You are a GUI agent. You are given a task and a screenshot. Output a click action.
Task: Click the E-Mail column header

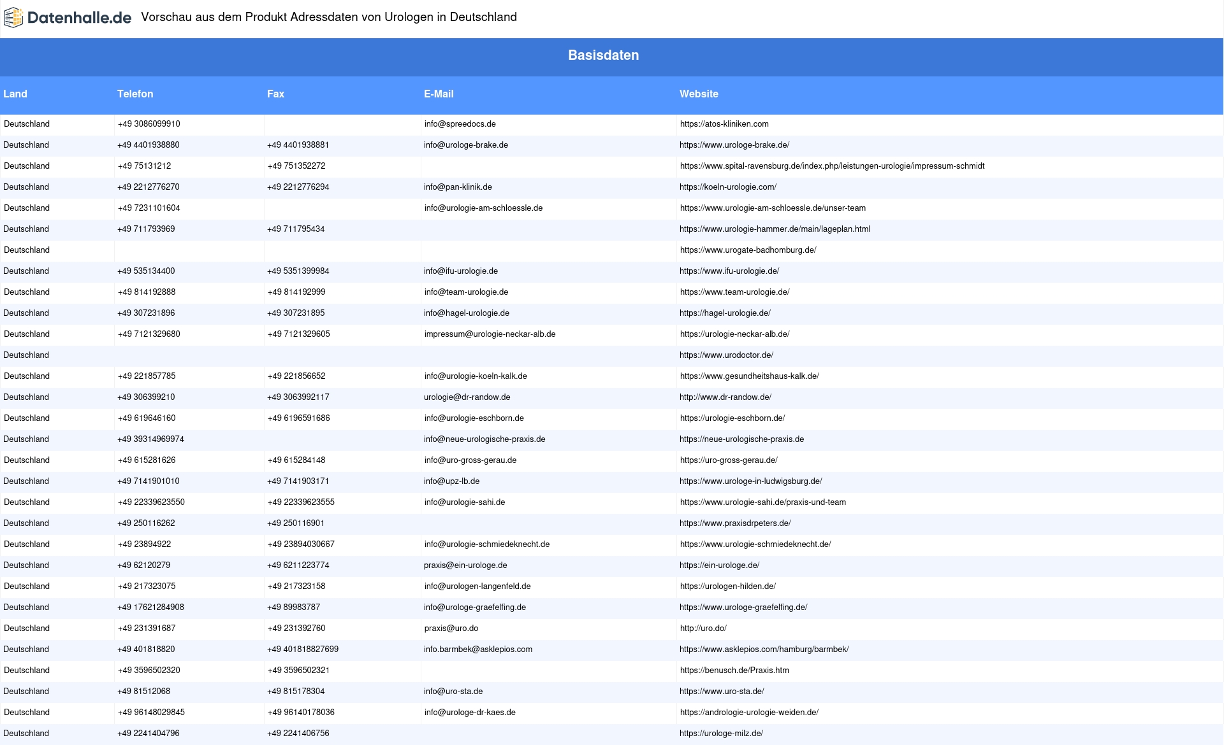439,94
